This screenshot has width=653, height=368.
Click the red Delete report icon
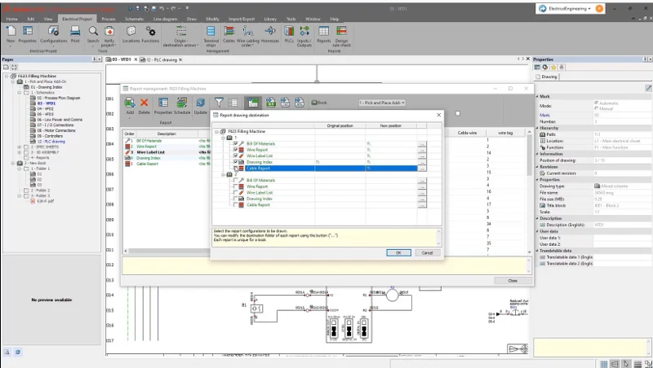[144, 103]
